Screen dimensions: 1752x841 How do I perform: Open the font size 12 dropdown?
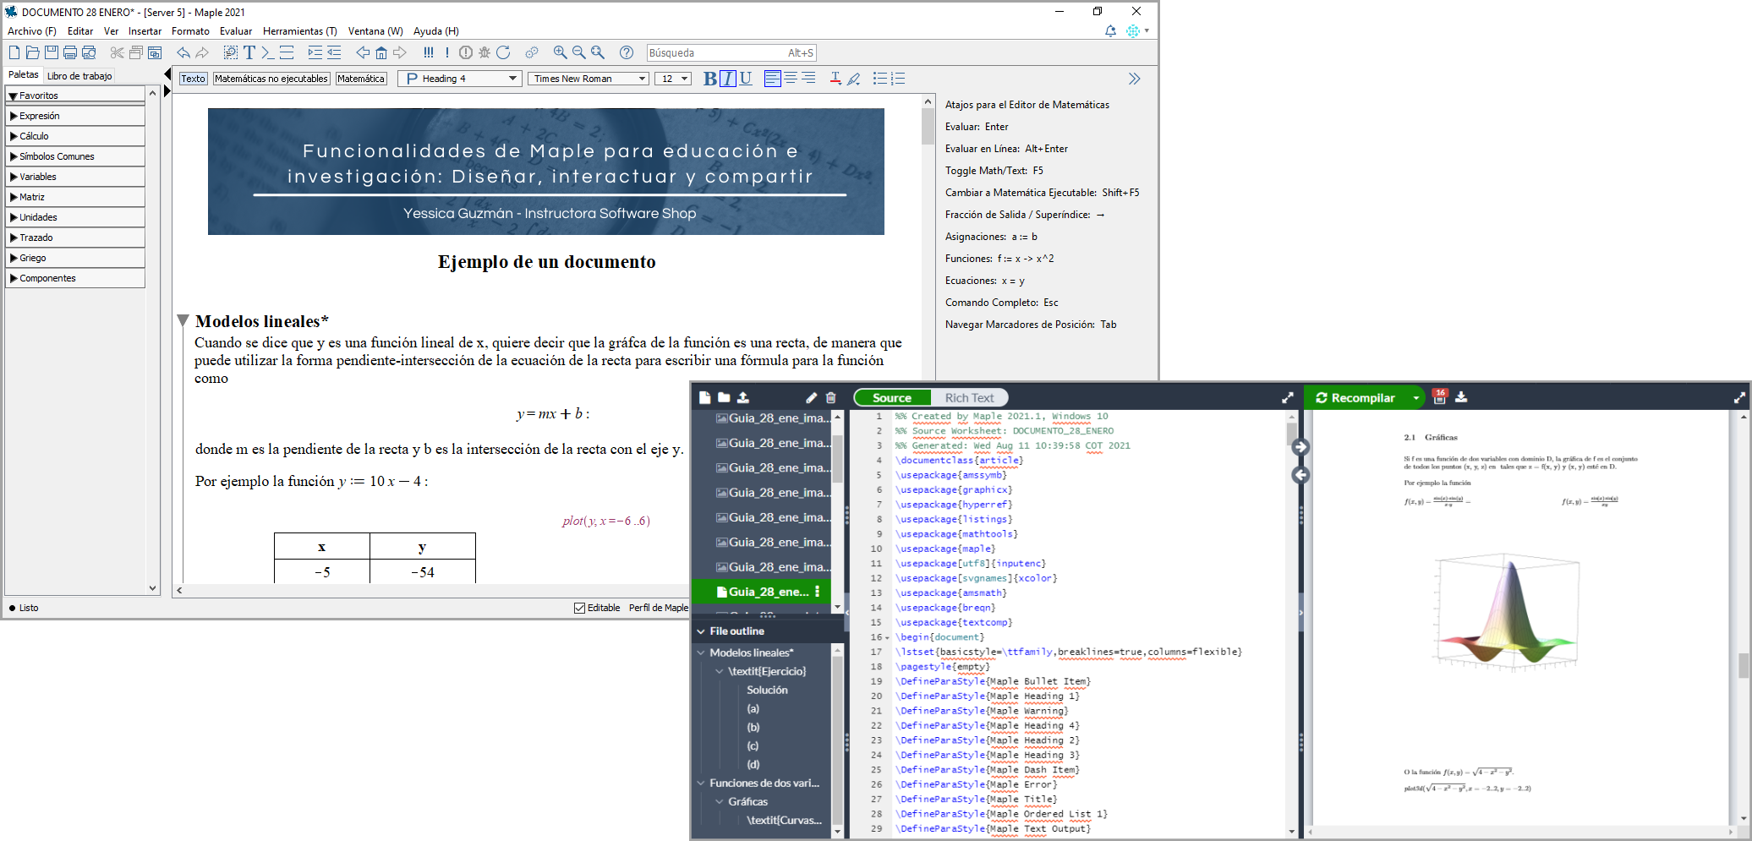[x=673, y=79]
